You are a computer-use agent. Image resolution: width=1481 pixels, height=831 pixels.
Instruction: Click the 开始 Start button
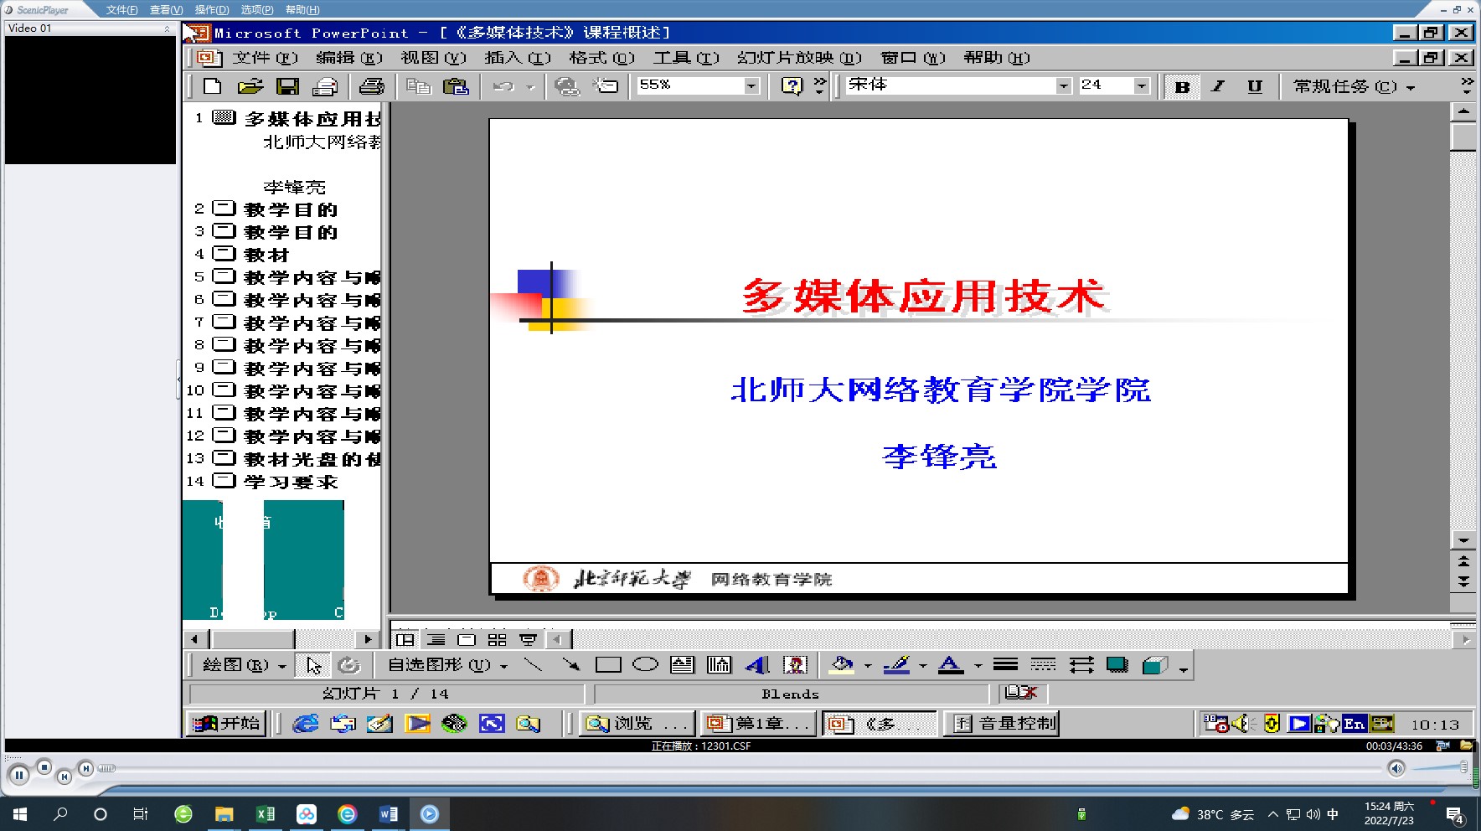pos(226,723)
